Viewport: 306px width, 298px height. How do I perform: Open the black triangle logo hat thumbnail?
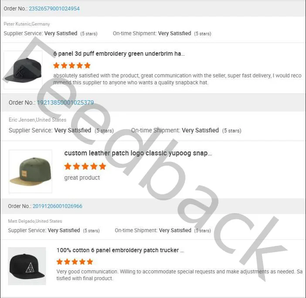click(27, 266)
